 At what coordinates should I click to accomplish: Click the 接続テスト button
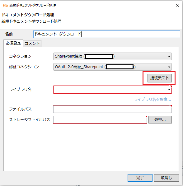159,78
